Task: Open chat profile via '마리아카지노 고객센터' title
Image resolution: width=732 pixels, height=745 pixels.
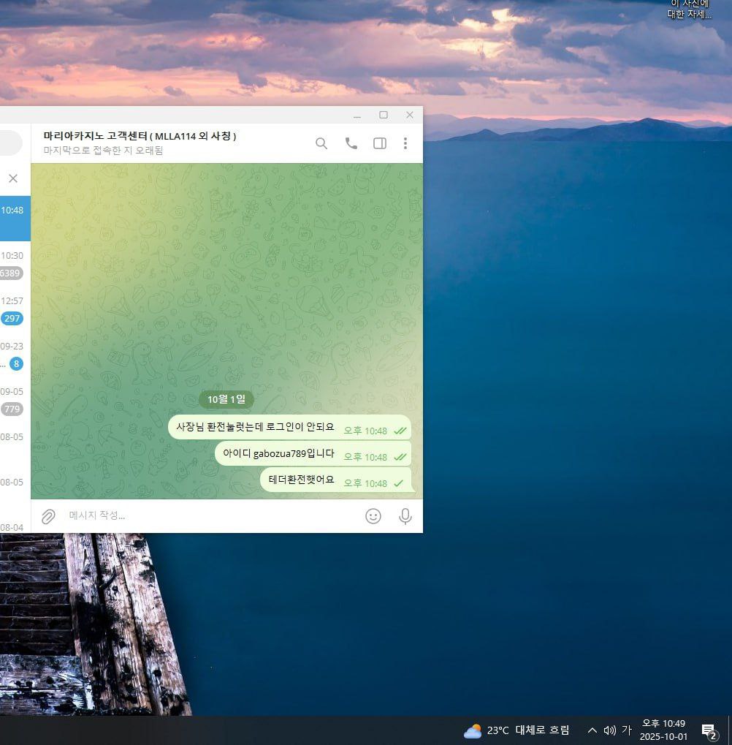Action: click(140, 136)
